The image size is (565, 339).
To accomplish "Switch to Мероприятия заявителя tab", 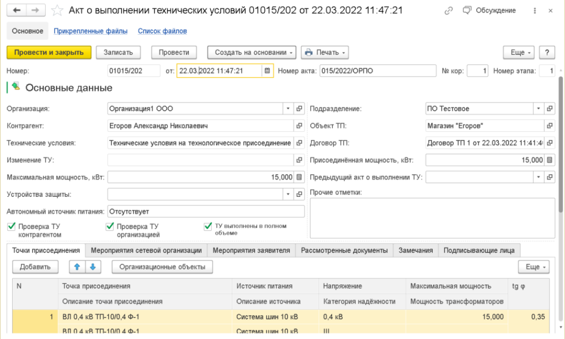I will pyautogui.click(x=251, y=250).
